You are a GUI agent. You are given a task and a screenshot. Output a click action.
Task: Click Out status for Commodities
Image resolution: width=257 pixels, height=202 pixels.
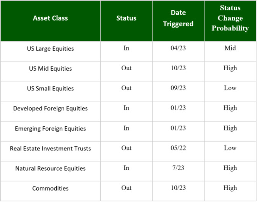[126, 188]
